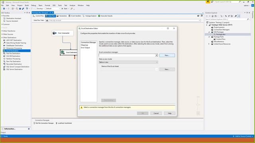Expand the Common toolbox group

pos(2,24)
